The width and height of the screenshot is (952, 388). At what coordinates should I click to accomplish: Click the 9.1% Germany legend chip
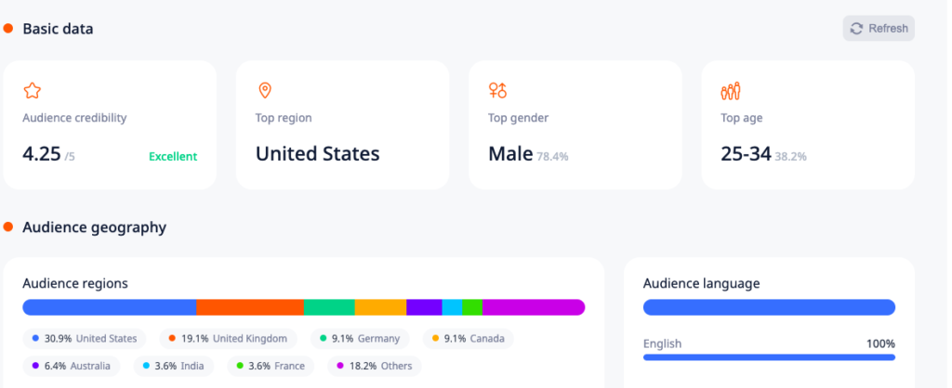point(360,338)
